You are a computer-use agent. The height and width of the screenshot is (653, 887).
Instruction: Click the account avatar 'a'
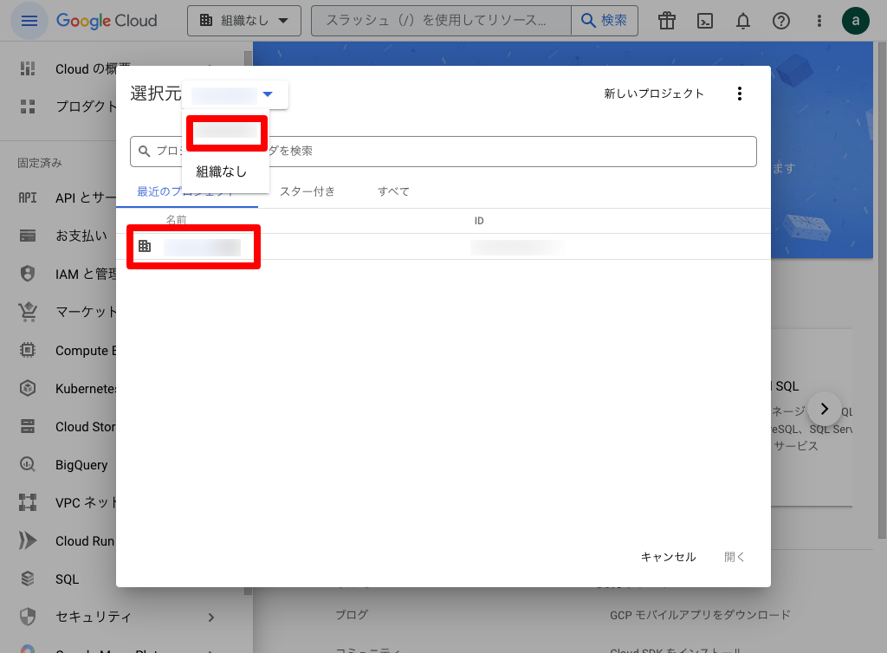coord(856,21)
